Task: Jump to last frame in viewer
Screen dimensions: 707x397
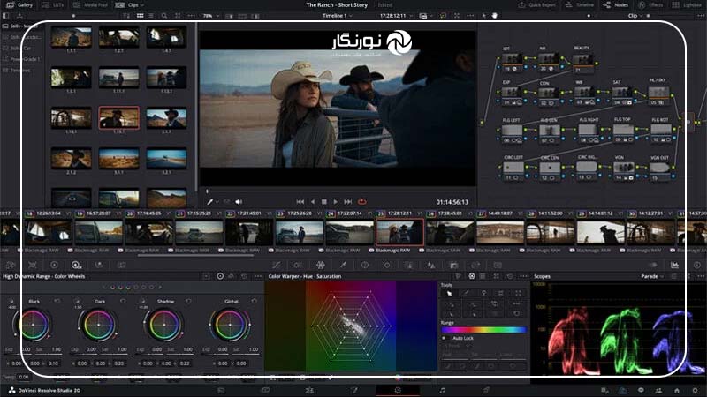Action: tap(347, 202)
